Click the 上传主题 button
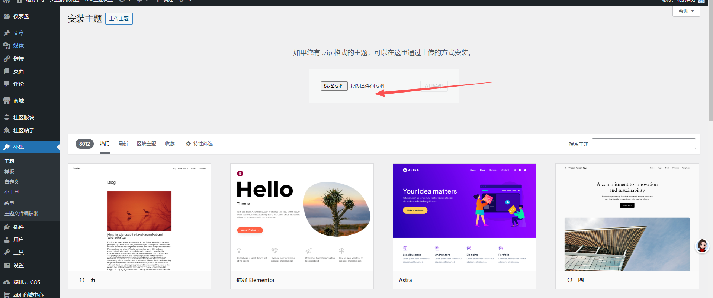 [119, 19]
